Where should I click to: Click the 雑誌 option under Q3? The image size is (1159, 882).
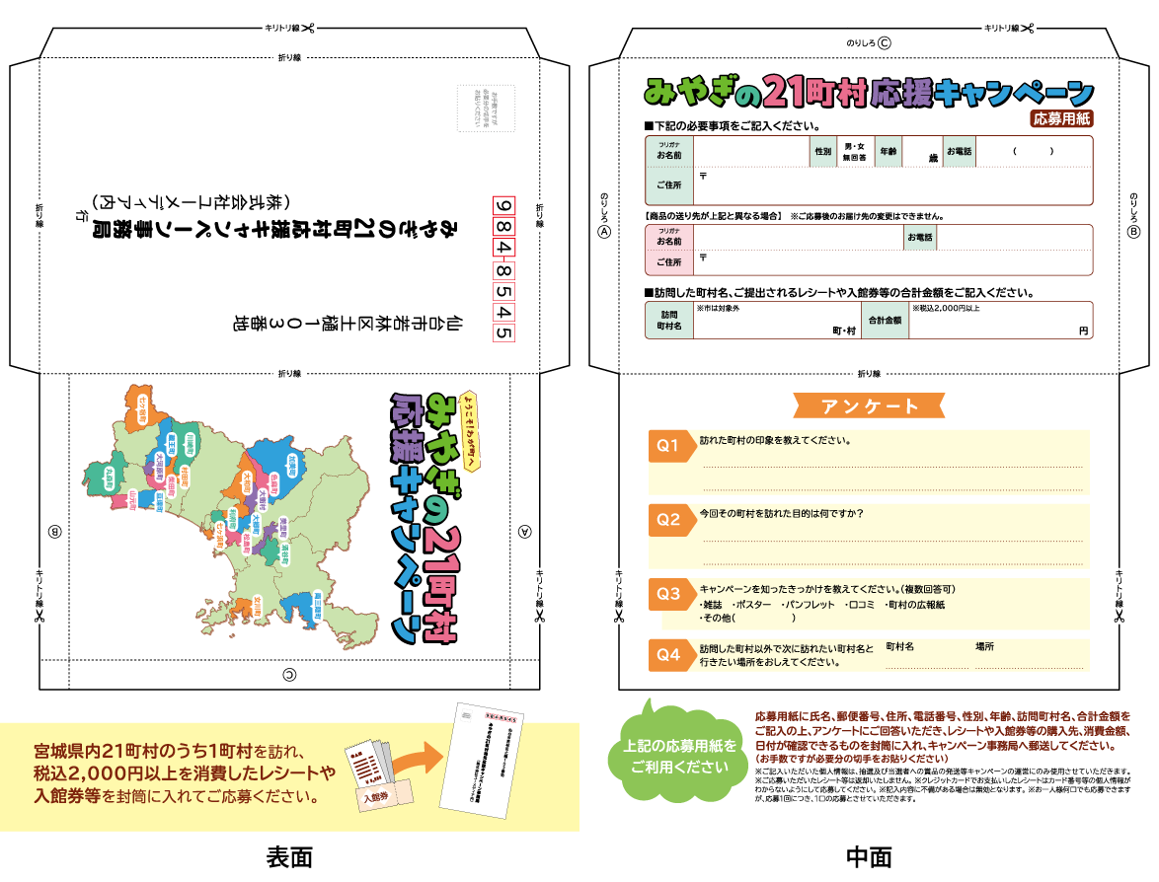tap(711, 604)
